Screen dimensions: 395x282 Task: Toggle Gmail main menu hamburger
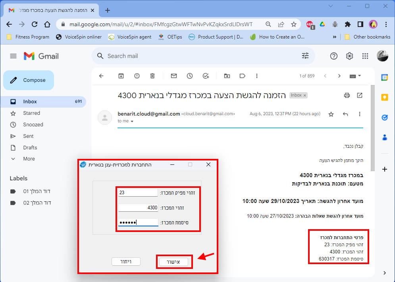(x=13, y=56)
